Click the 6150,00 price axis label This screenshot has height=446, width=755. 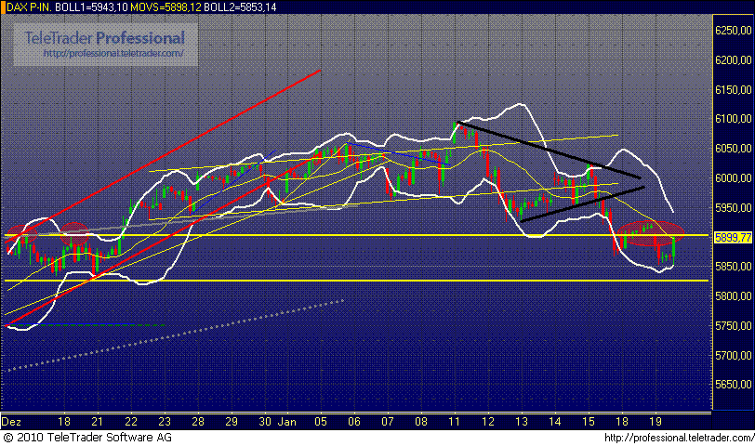click(733, 89)
